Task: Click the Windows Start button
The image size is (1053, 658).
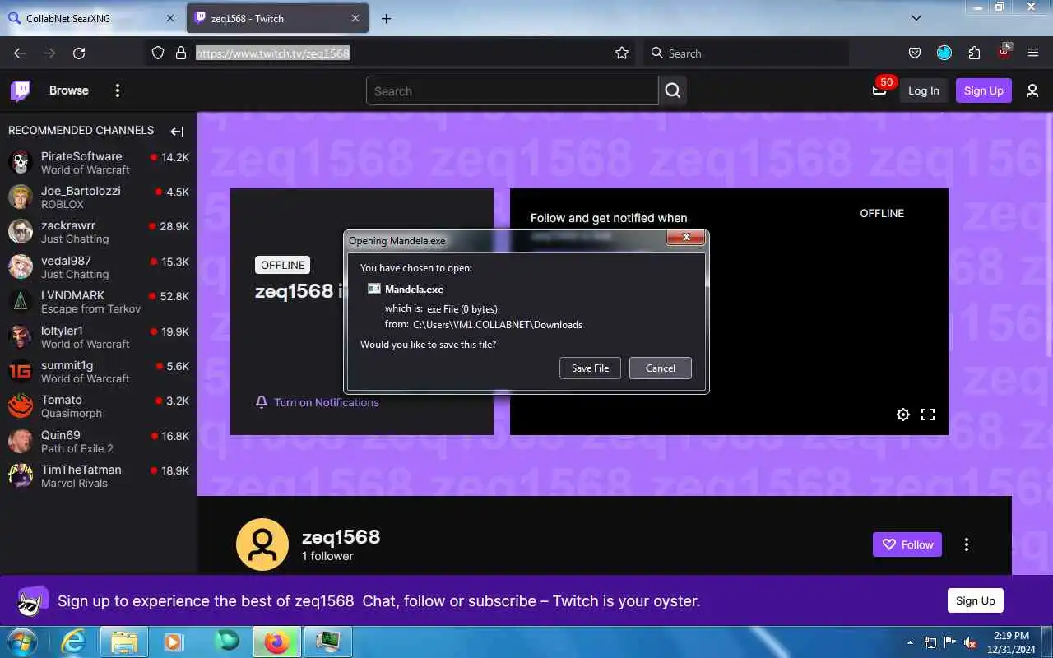Action: (21, 641)
